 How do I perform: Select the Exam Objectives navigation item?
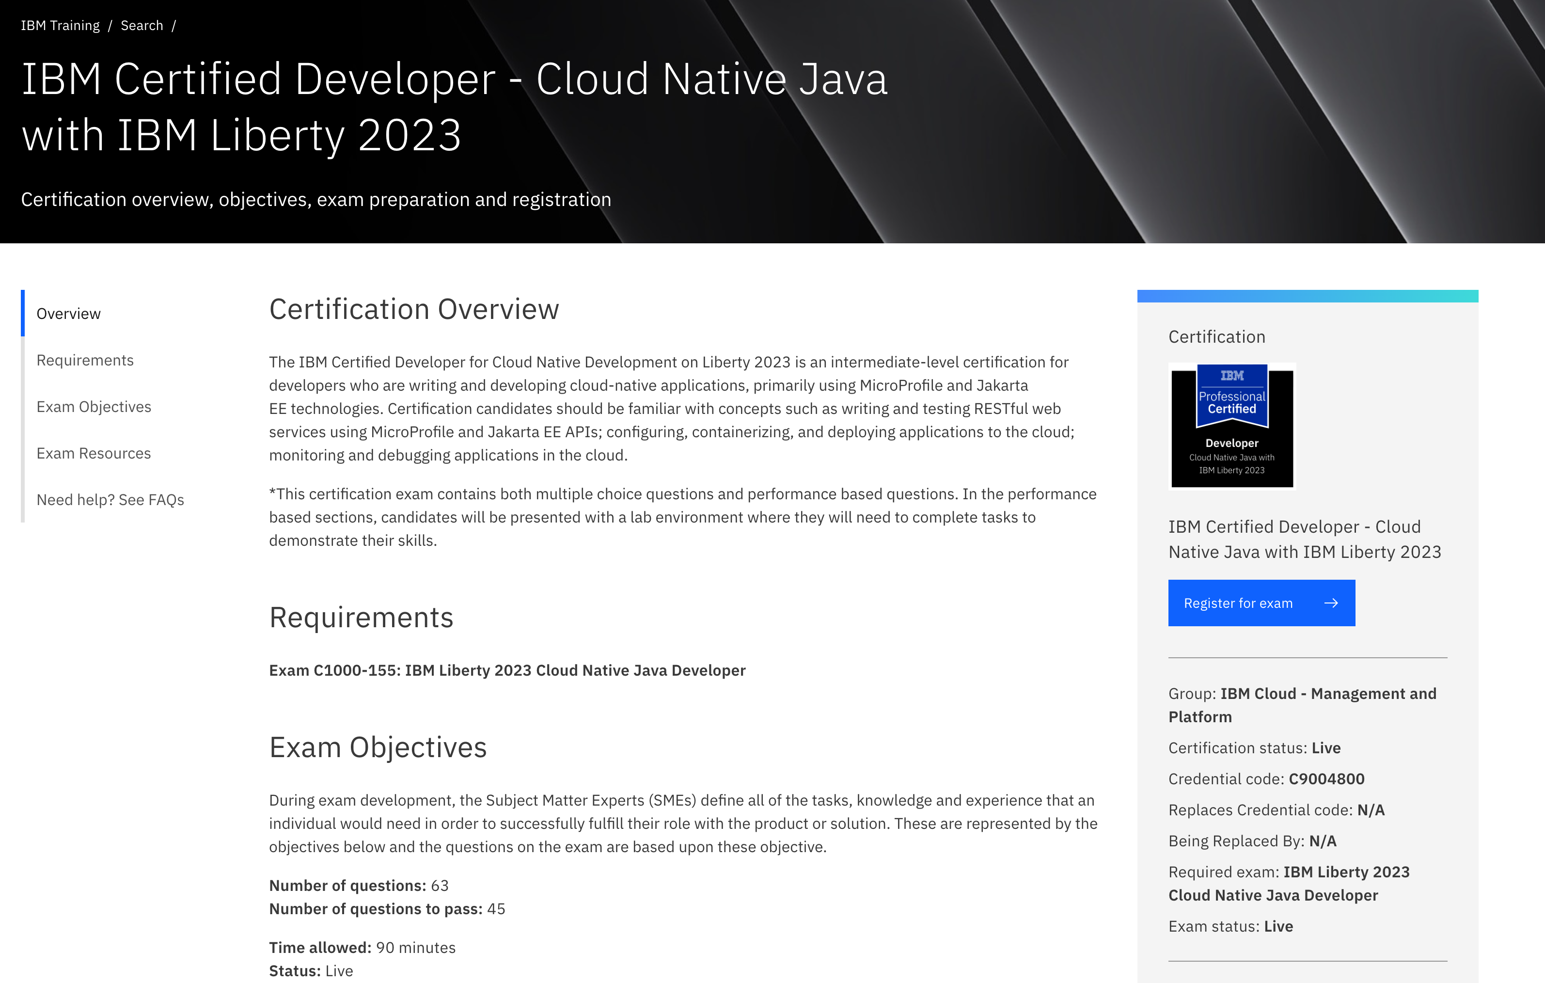pyautogui.click(x=94, y=407)
